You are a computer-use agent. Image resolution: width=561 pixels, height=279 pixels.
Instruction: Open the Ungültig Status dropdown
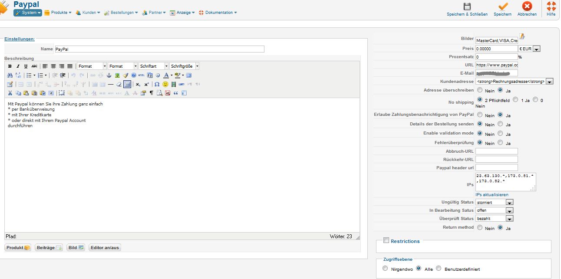[495, 202]
